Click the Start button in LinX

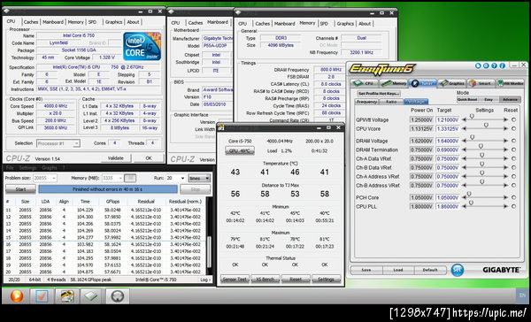point(20,189)
